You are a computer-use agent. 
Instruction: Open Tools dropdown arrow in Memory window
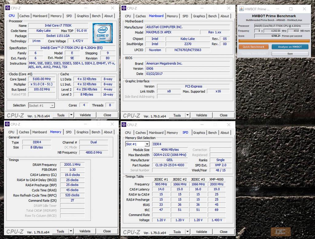click(71, 231)
